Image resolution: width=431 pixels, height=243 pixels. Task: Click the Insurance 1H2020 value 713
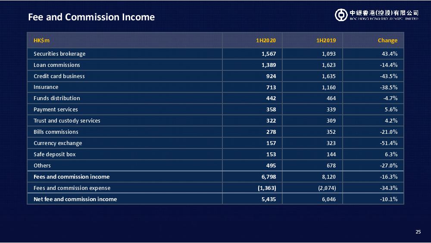[271, 87]
